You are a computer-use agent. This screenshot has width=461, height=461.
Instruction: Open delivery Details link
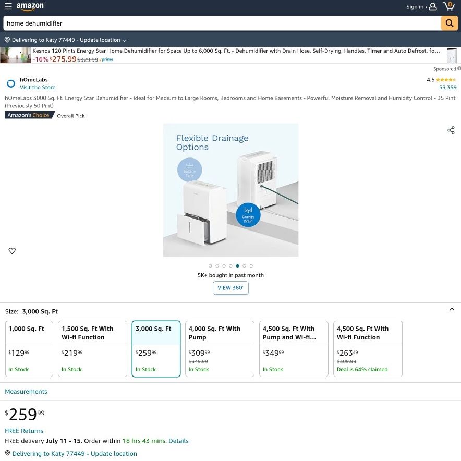click(x=178, y=441)
